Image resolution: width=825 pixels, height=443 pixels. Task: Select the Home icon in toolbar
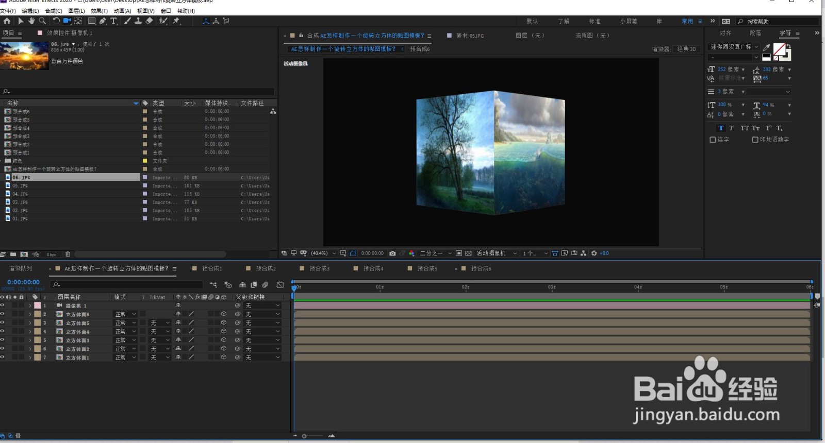point(7,21)
